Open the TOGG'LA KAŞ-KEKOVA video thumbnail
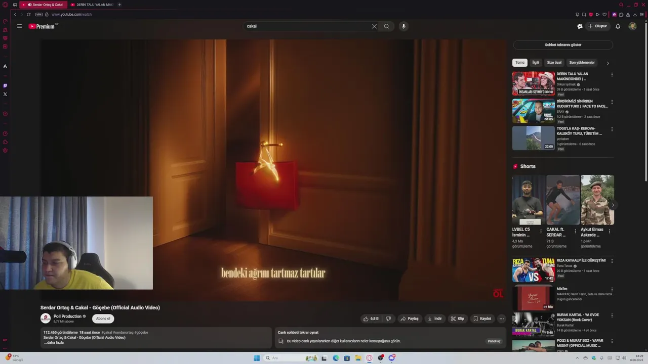The image size is (648, 364). pyautogui.click(x=533, y=138)
